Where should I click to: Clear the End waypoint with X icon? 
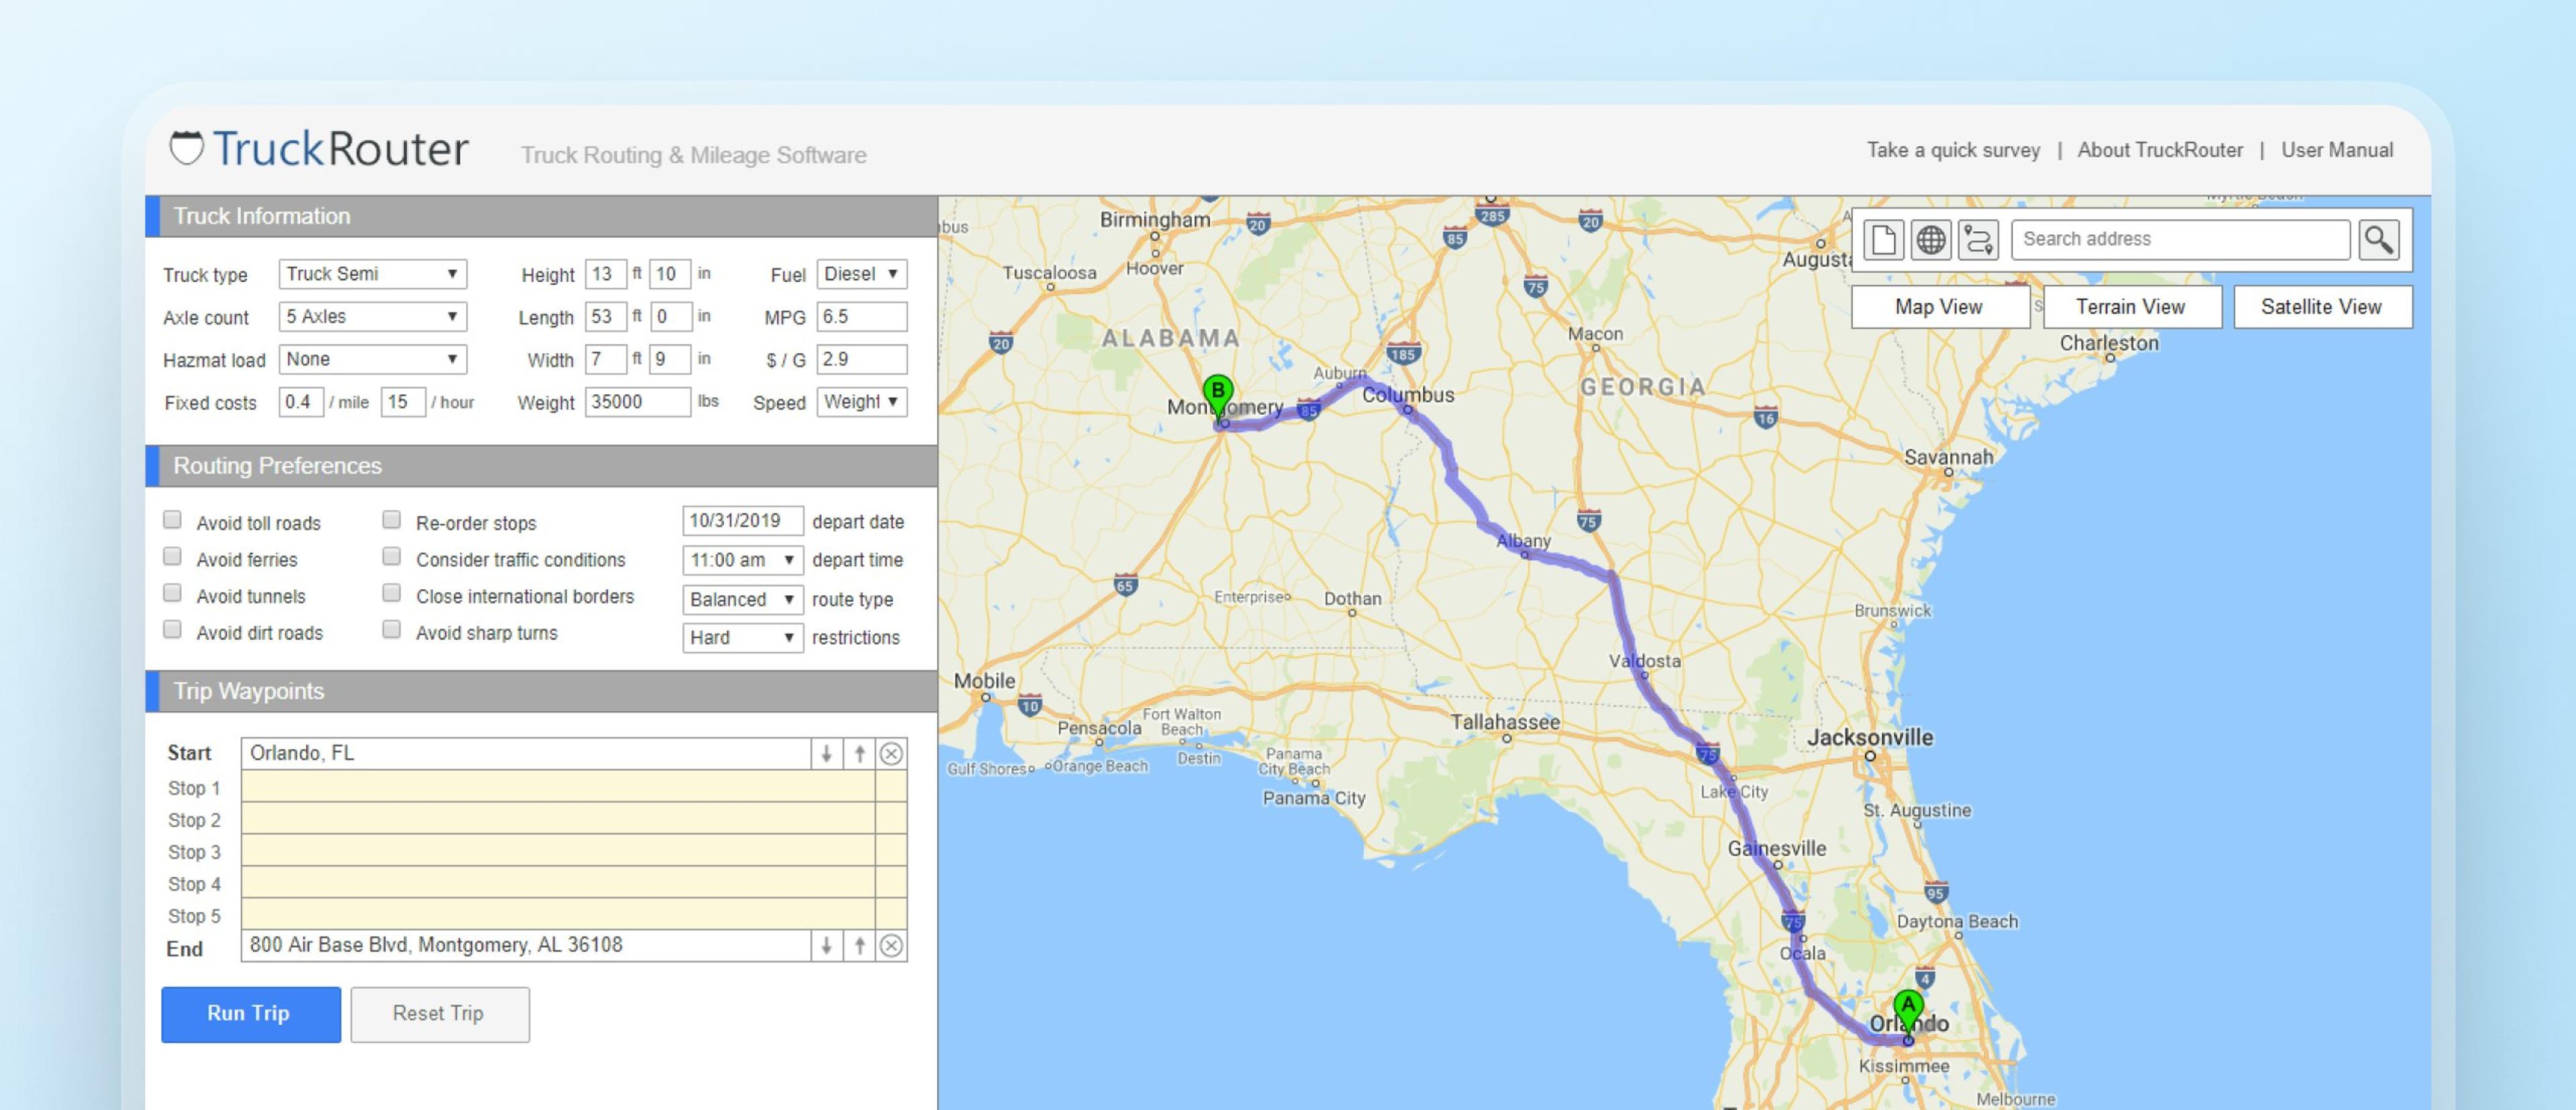click(891, 946)
